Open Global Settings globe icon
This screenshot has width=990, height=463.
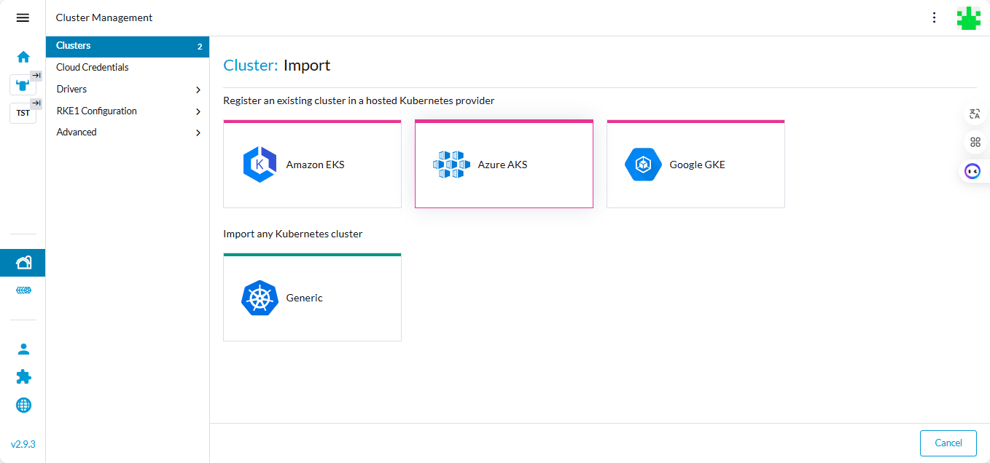[x=23, y=405]
